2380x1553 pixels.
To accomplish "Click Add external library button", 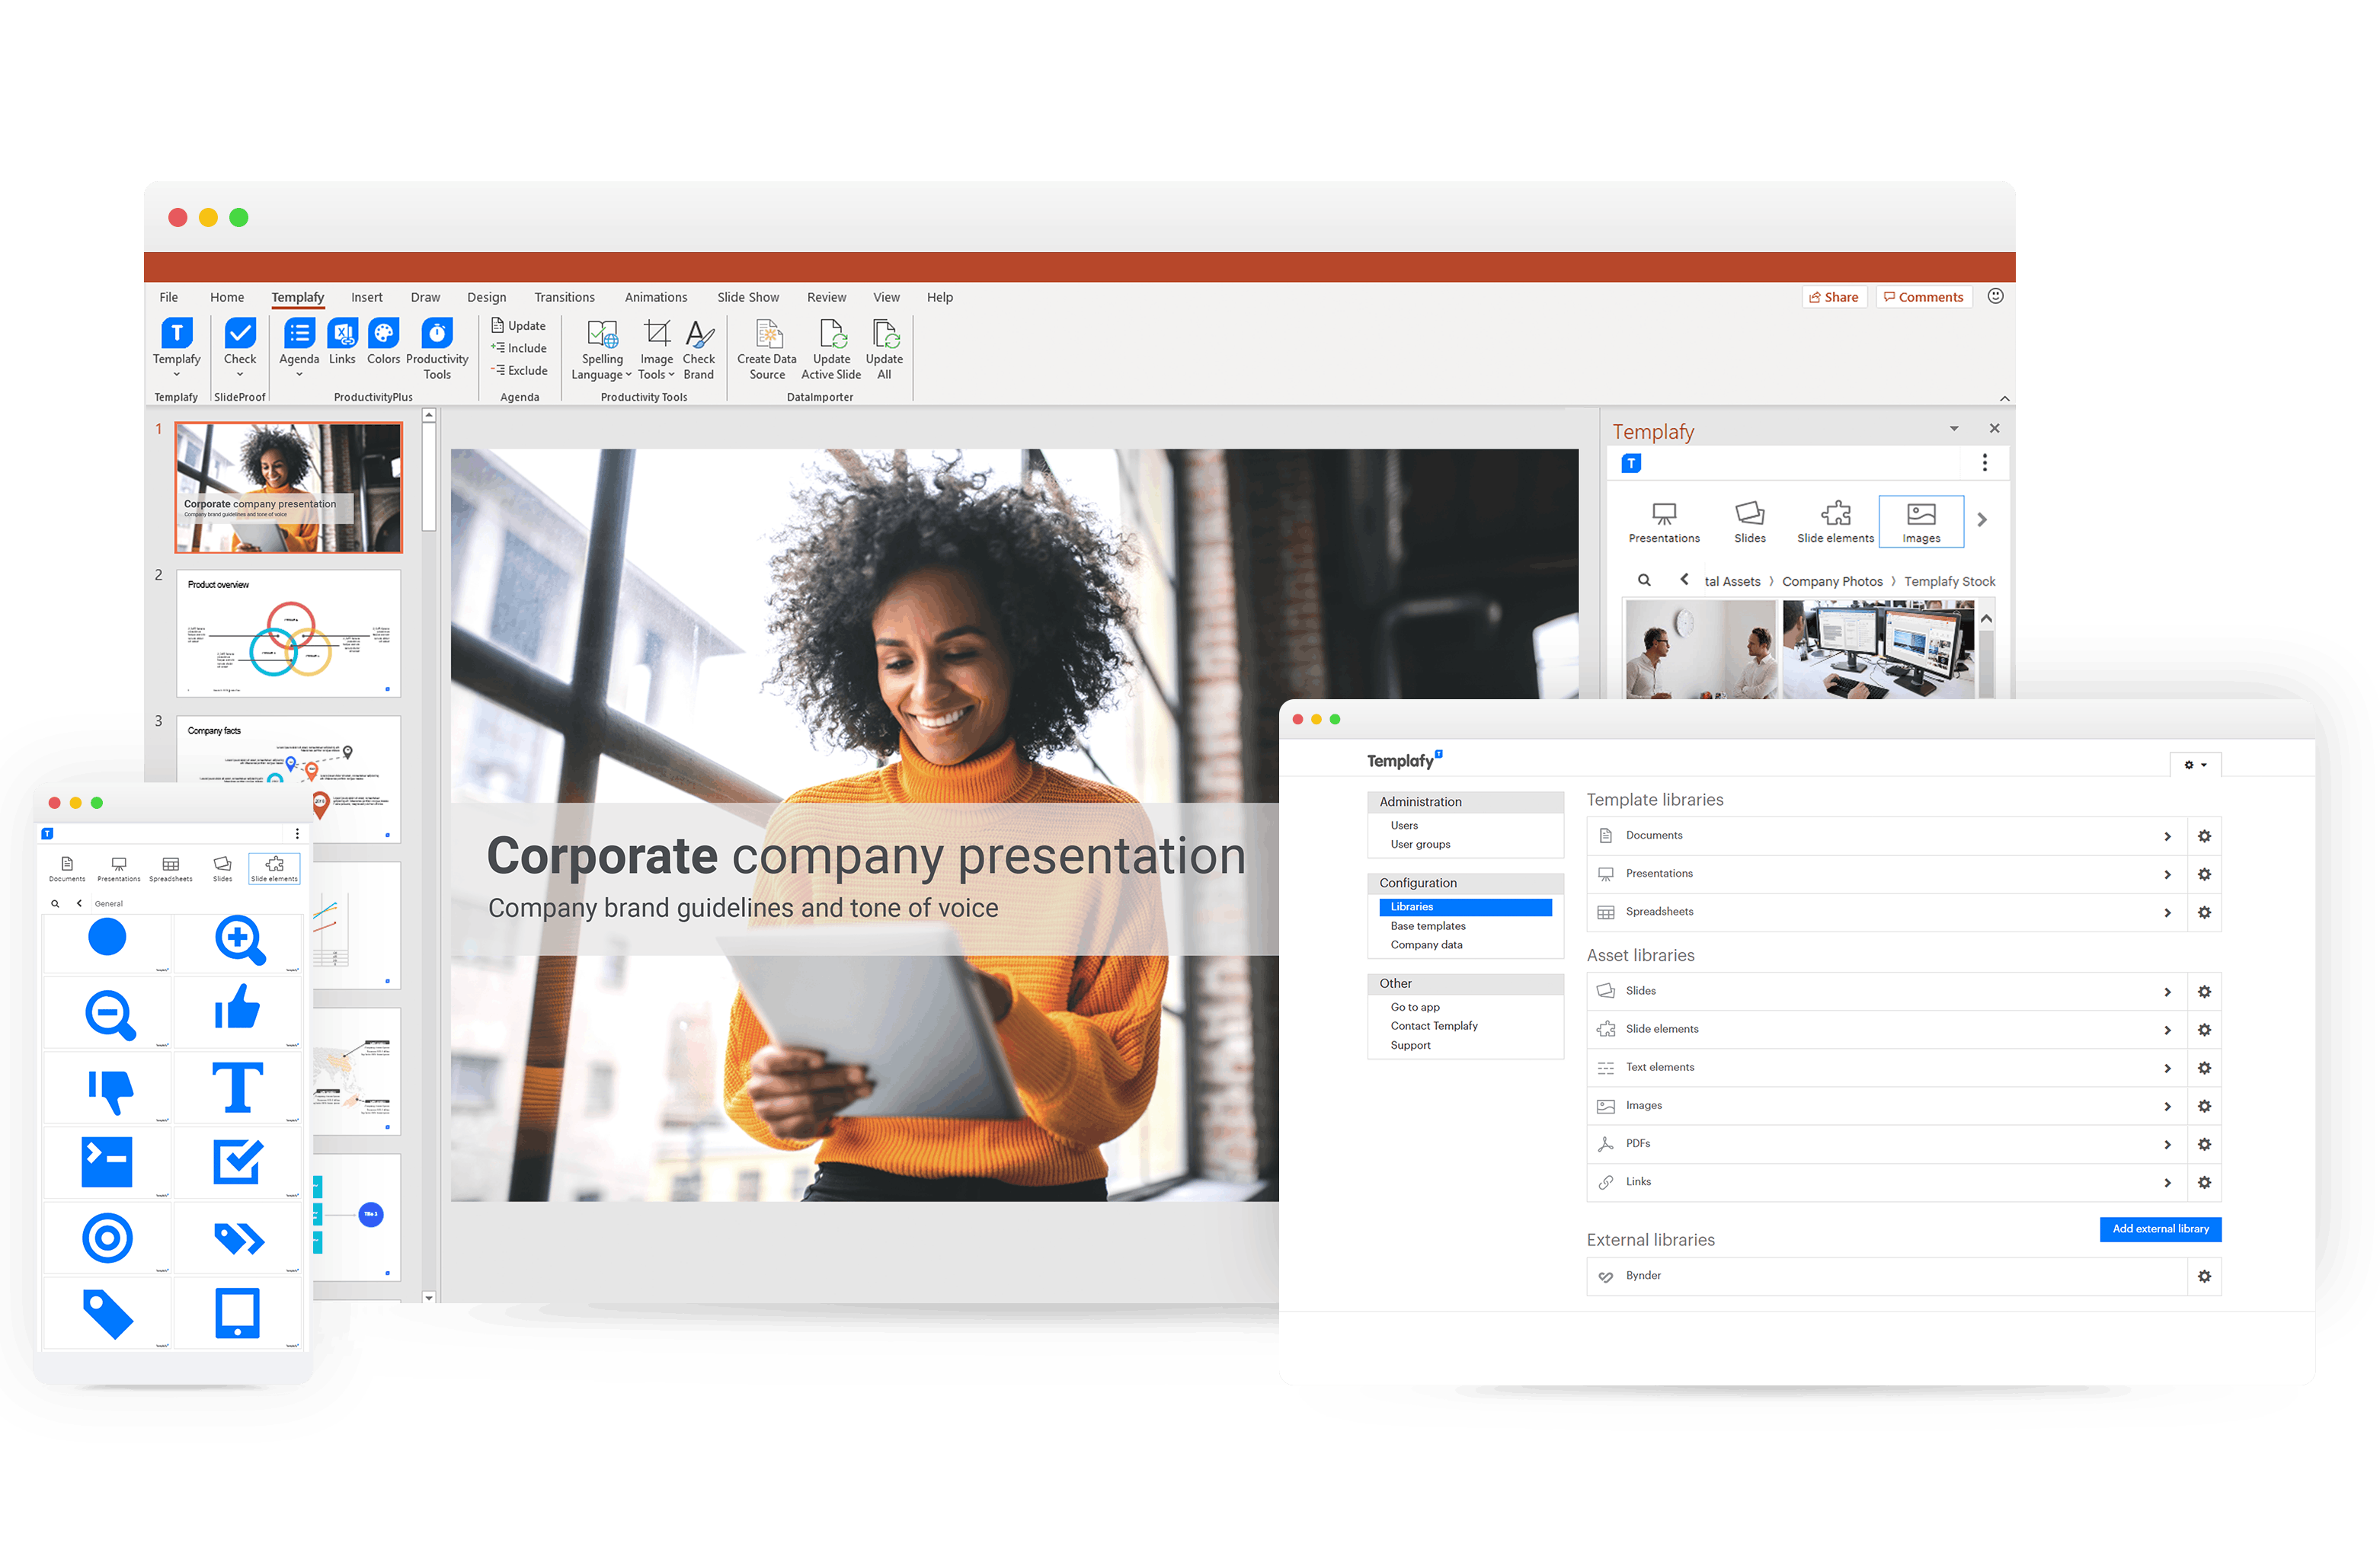I will coord(2160,1229).
